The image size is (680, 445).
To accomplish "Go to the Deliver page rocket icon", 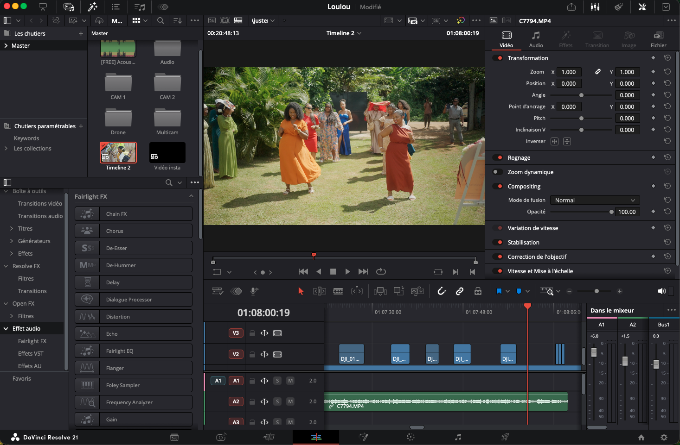I will tap(505, 437).
